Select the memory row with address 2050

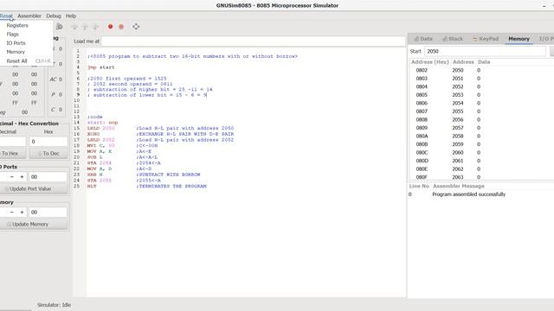point(481,70)
